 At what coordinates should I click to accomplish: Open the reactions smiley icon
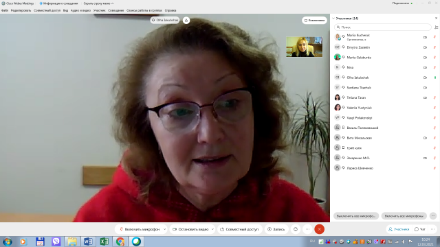[296, 229]
